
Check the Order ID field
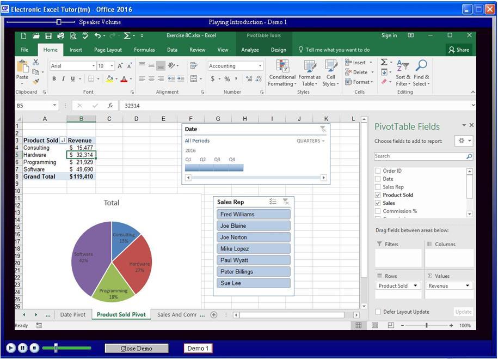click(x=378, y=171)
